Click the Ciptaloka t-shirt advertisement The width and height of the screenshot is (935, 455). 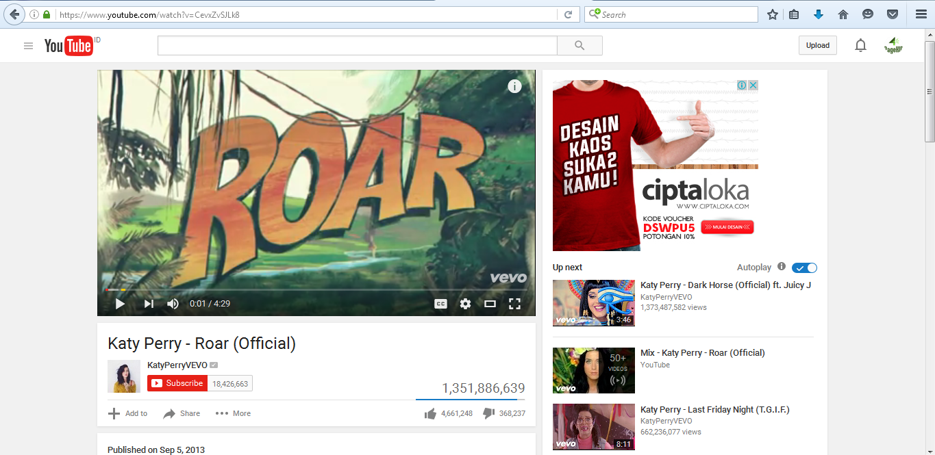[x=656, y=166]
